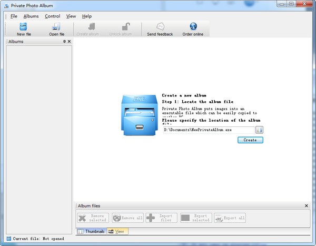The height and width of the screenshot is (246, 316).
Task: Close the Albums side panel
Action: pyautogui.click(x=69, y=41)
